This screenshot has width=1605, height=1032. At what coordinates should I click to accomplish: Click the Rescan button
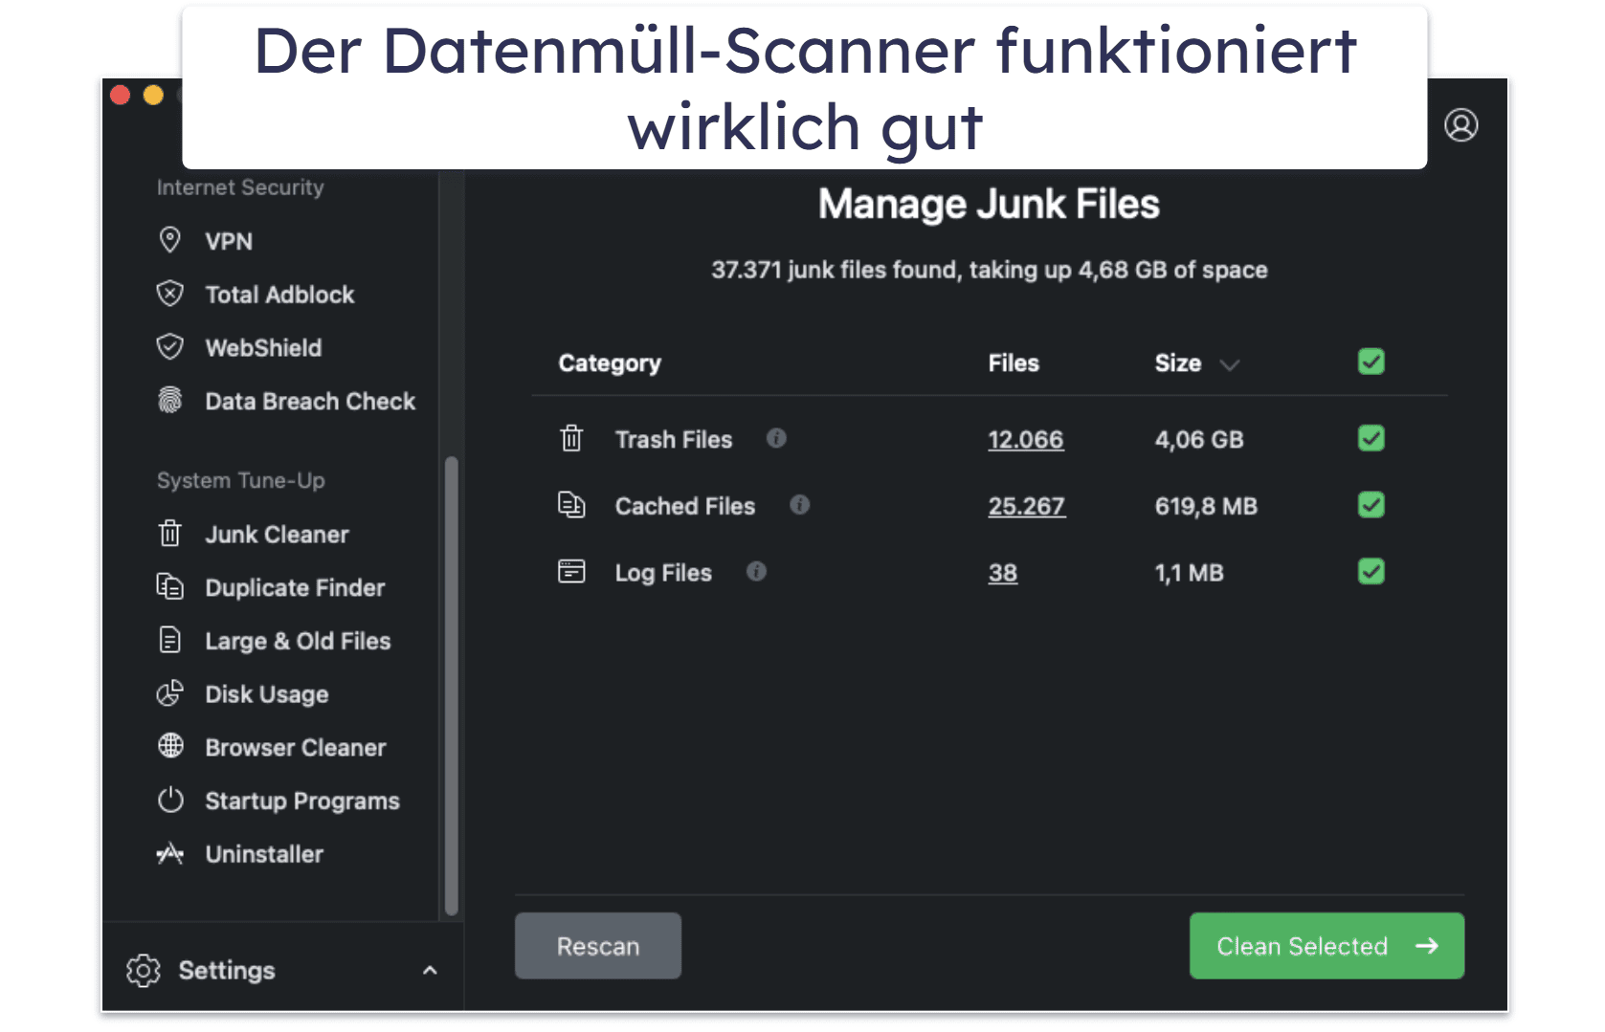click(598, 946)
